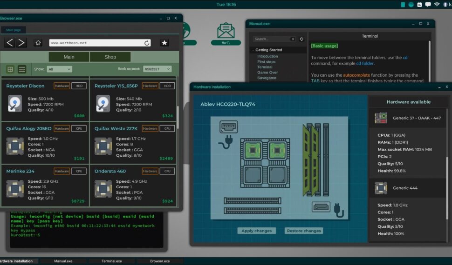Open the Show filter dropdown
The image size is (452, 265).
tap(59, 69)
